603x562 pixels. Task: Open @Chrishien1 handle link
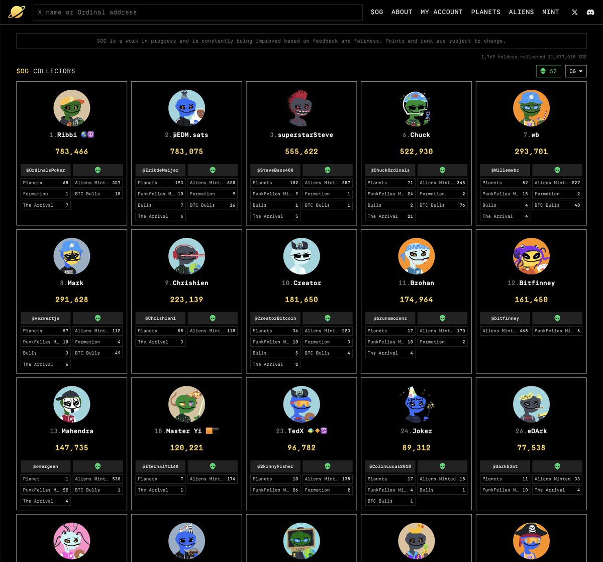(x=161, y=318)
